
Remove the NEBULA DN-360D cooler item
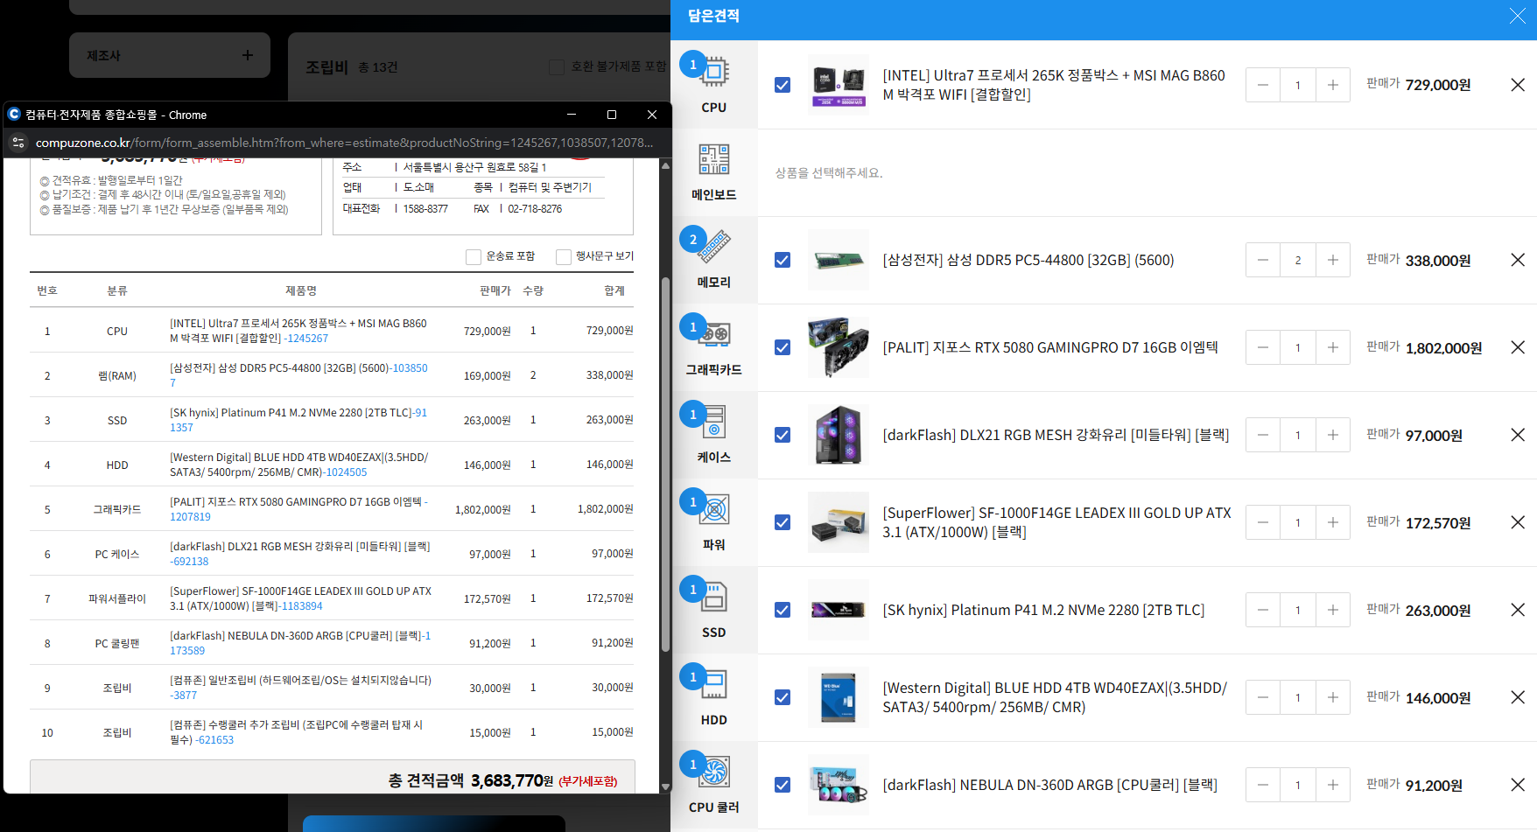tap(1518, 785)
